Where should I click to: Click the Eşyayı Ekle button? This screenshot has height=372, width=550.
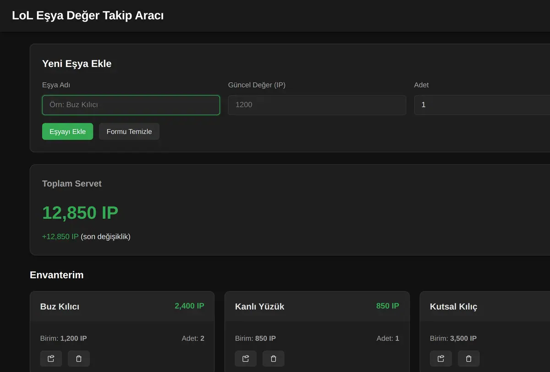[67, 132]
